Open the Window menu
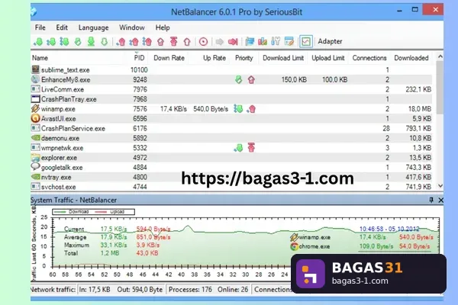 [x=132, y=27]
